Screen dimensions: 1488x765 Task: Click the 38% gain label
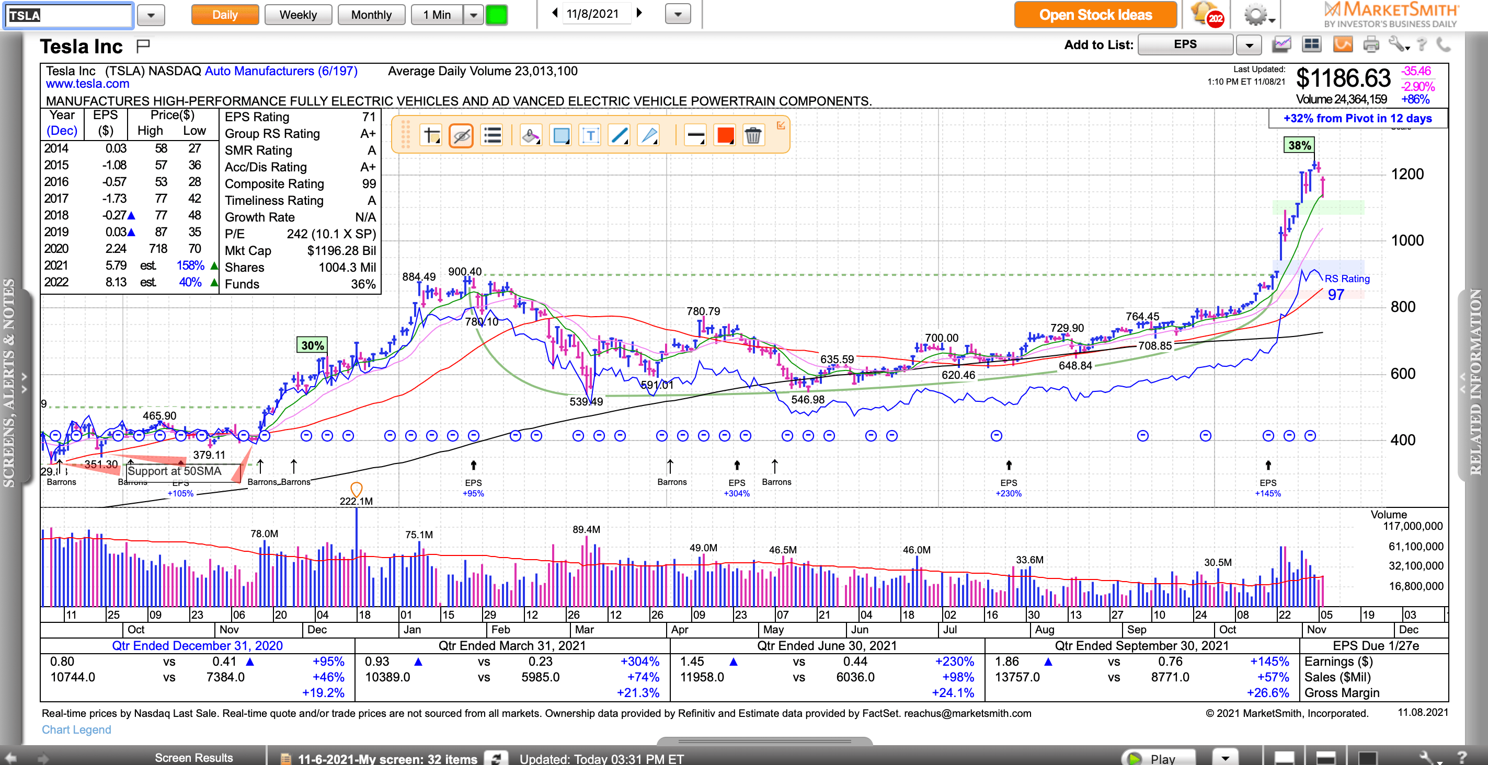[1299, 145]
